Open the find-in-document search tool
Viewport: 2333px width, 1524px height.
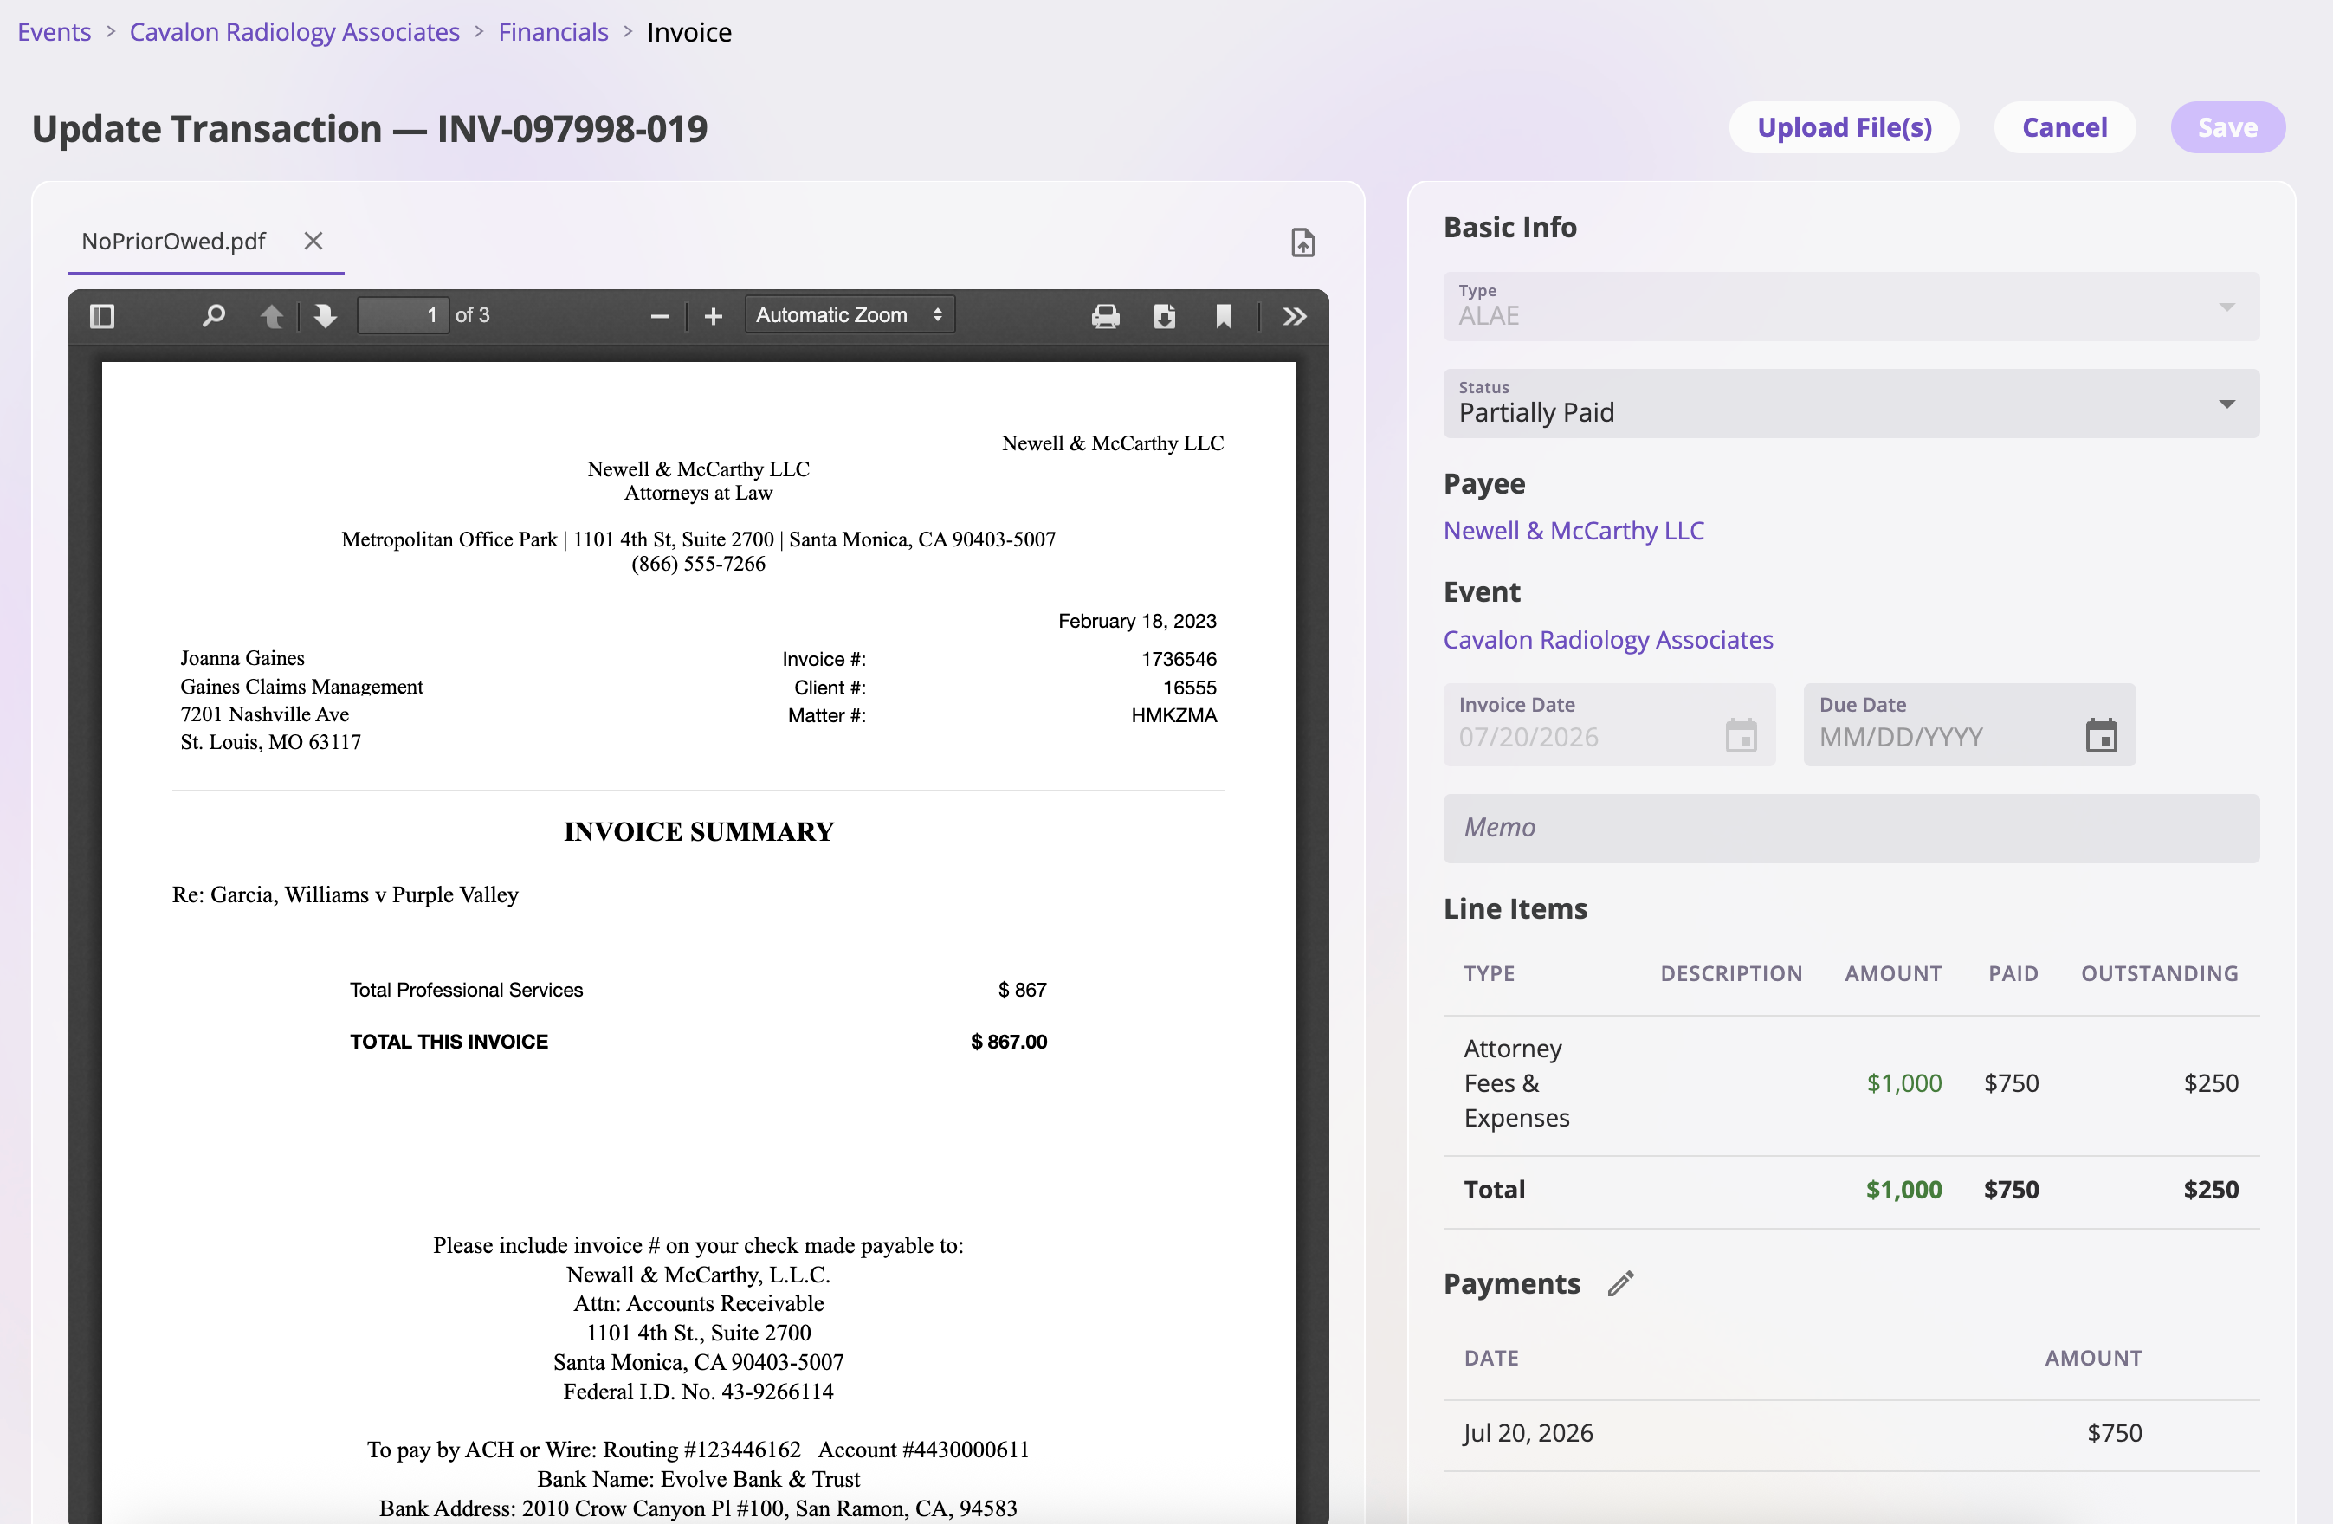213,315
